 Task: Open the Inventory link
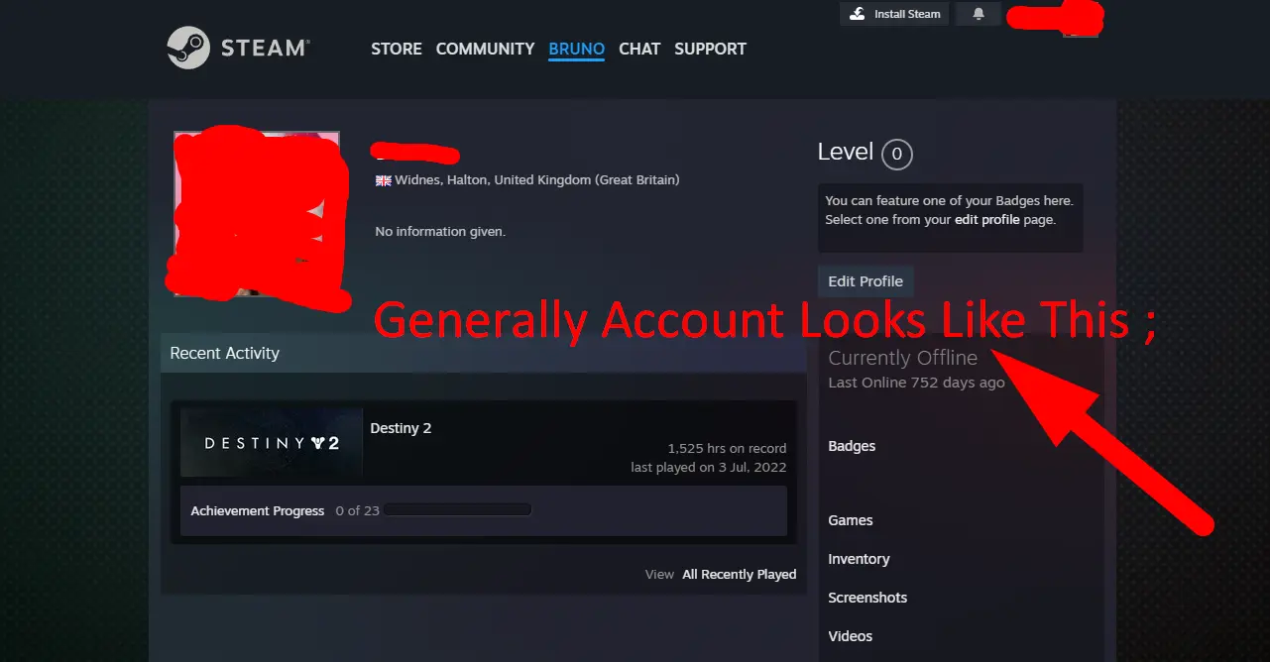[859, 559]
